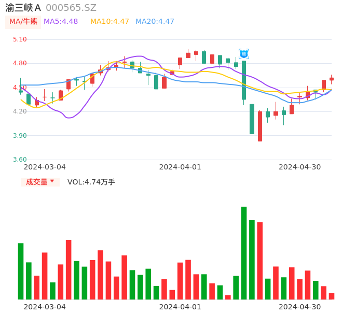356x314 pixels.
Task: Click the 2024-03-04 date label under price chart
Action: pos(45,167)
